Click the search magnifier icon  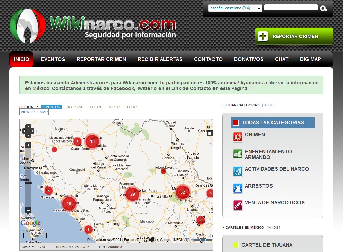(324, 8)
